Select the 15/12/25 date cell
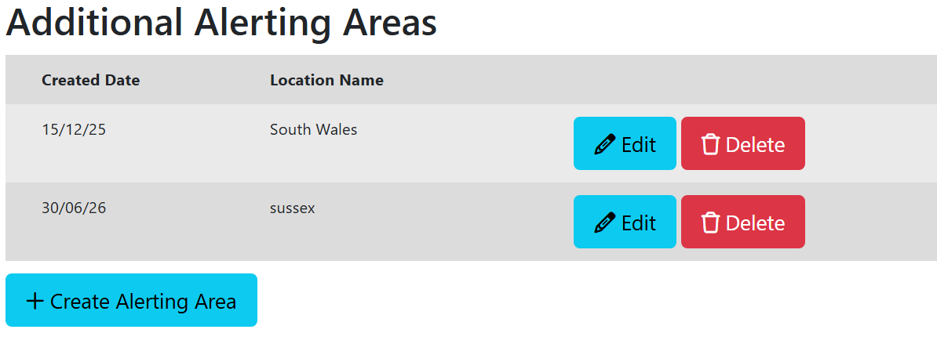The width and height of the screenshot is (937, 351). pyautogui.click(x=74, y=129)
